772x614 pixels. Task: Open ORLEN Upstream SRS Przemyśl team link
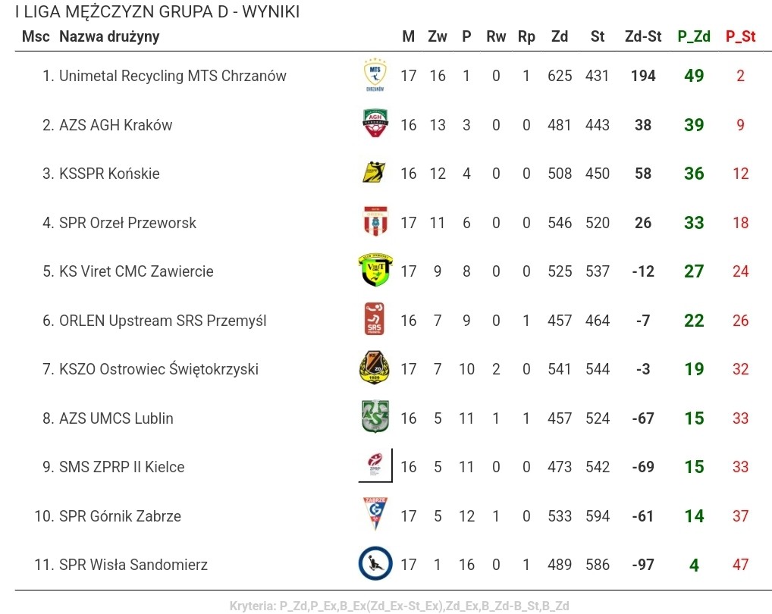(162, 321)
